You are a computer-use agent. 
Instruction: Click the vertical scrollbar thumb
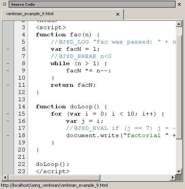179,87
